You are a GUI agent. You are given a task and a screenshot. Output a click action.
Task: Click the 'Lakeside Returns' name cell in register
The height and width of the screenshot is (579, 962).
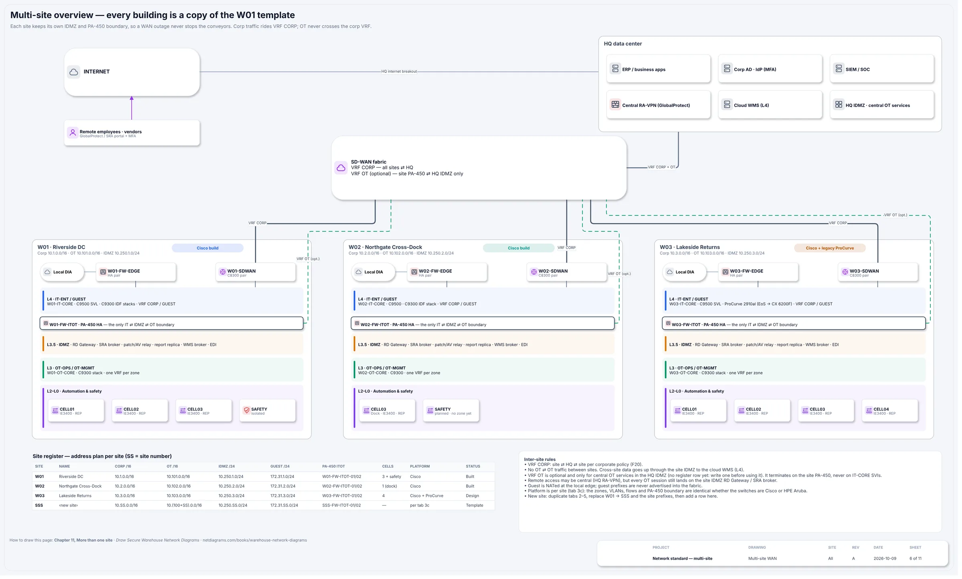pos(75,498)
